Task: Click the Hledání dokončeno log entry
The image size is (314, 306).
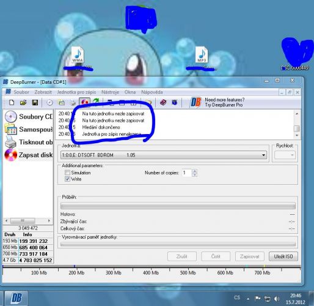Action: [x=101, y=127]
